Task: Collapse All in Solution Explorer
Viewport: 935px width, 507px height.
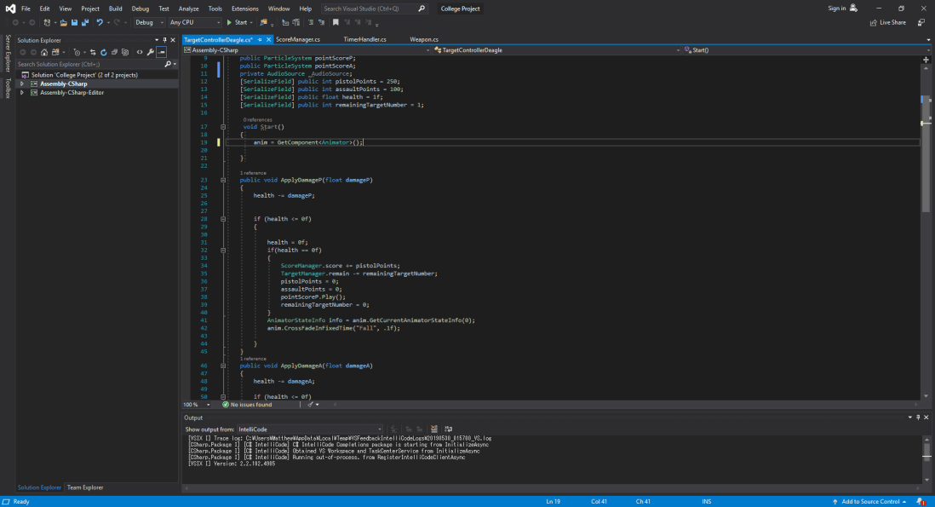Action: click(x=114, y=53)
